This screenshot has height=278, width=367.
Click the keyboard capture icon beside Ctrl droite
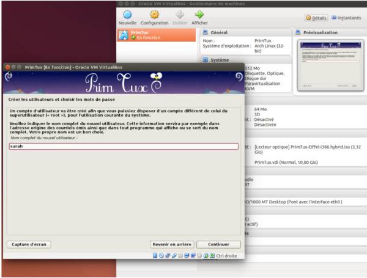212,255
